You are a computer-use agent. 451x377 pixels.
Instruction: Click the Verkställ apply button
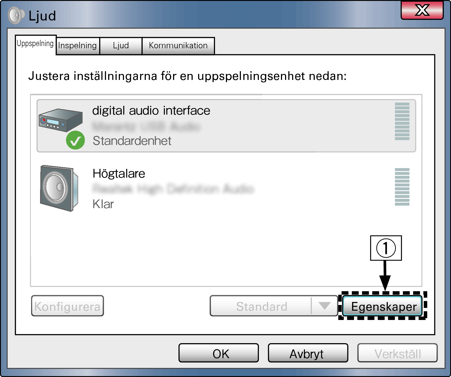(x=397, y=353)
